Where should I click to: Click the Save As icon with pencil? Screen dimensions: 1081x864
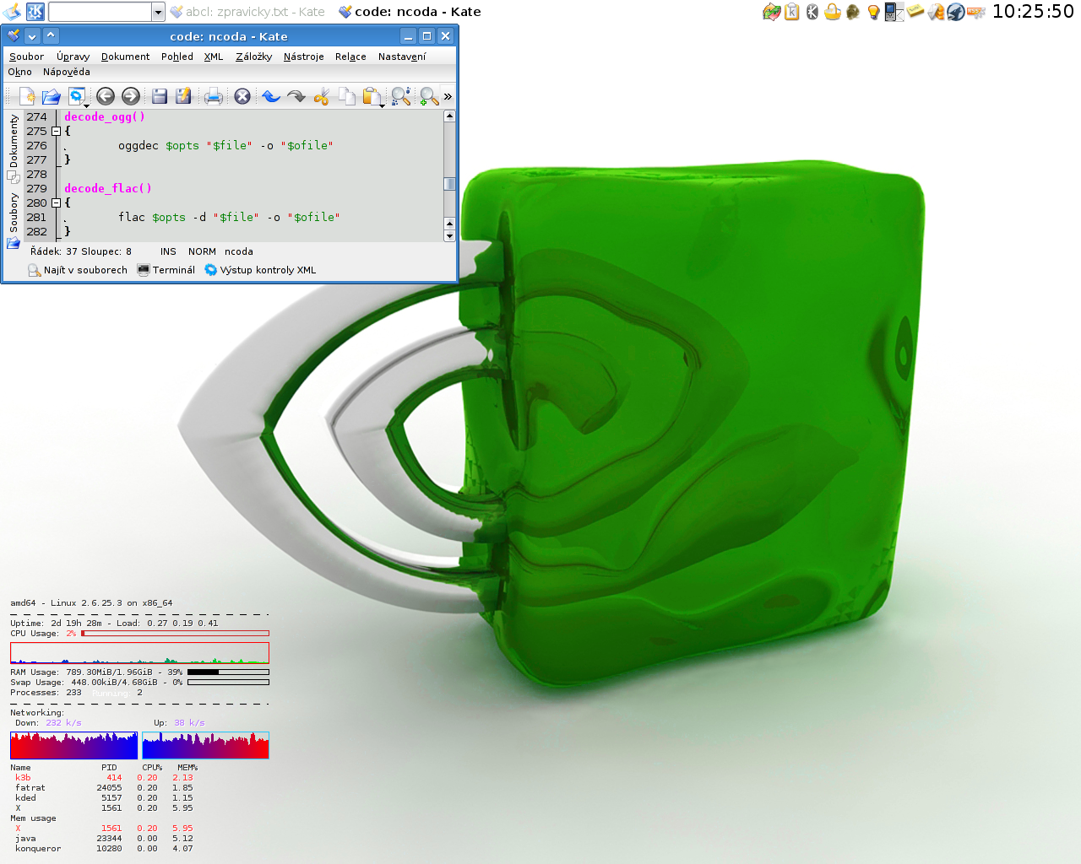(183, 96)
